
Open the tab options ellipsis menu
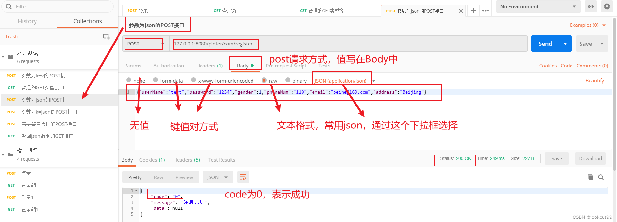[x=485, y=11]
